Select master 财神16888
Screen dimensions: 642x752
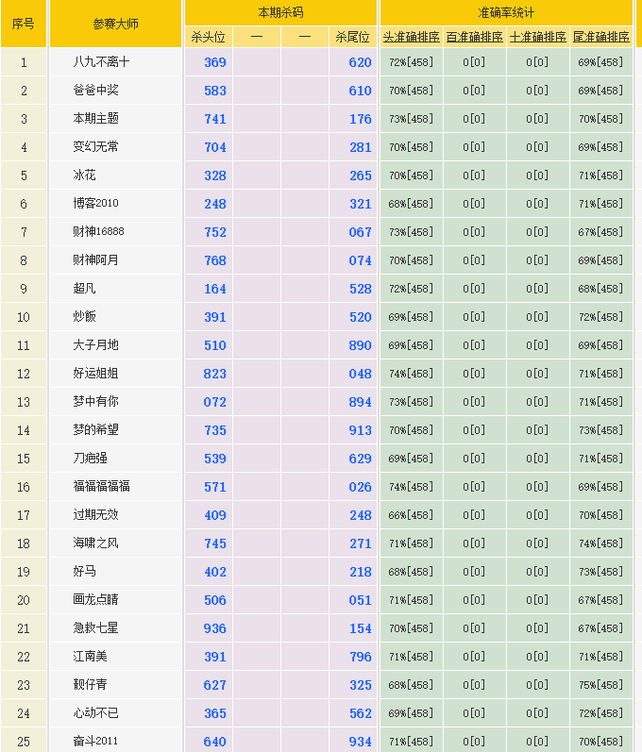click(x=98, y=232)
